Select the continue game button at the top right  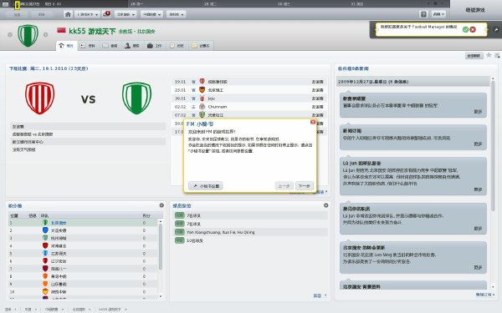pos(475,10)
